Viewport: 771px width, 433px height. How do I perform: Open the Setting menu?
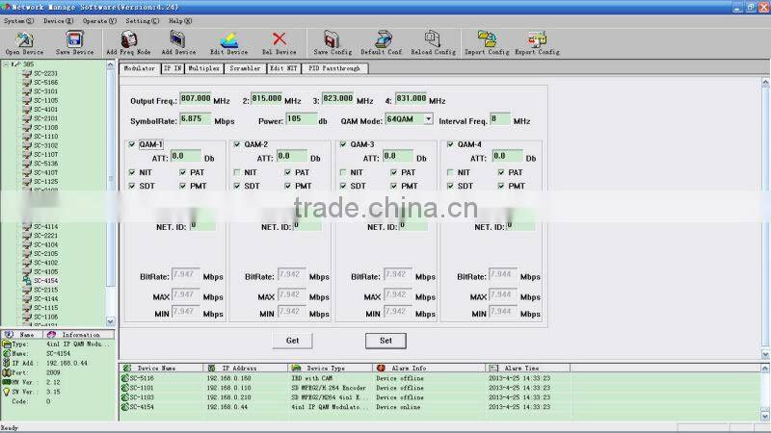142,21
